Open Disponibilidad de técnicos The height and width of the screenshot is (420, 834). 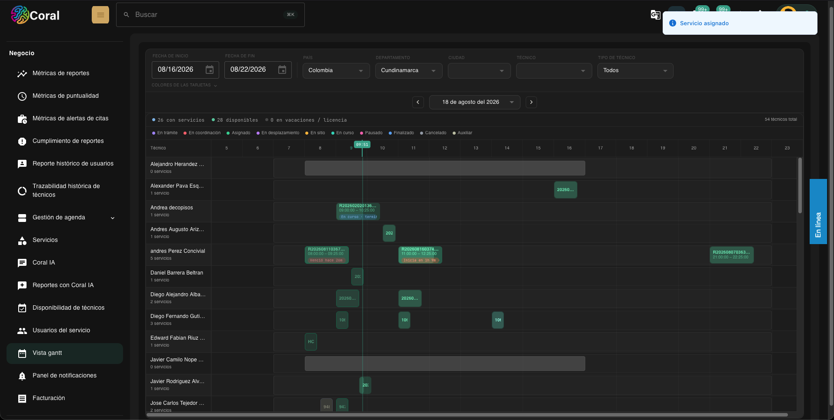(65, 308)
